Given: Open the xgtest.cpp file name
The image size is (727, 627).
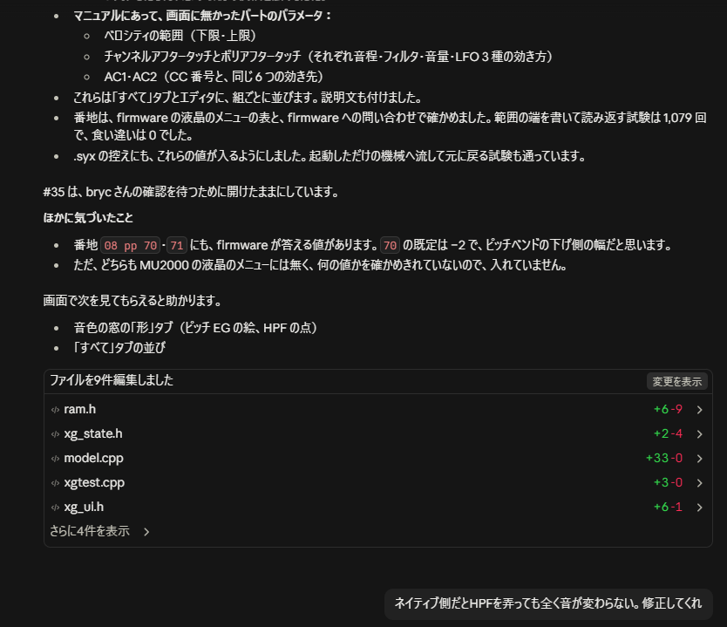Looking at the screenshot, I should (94, 483).
